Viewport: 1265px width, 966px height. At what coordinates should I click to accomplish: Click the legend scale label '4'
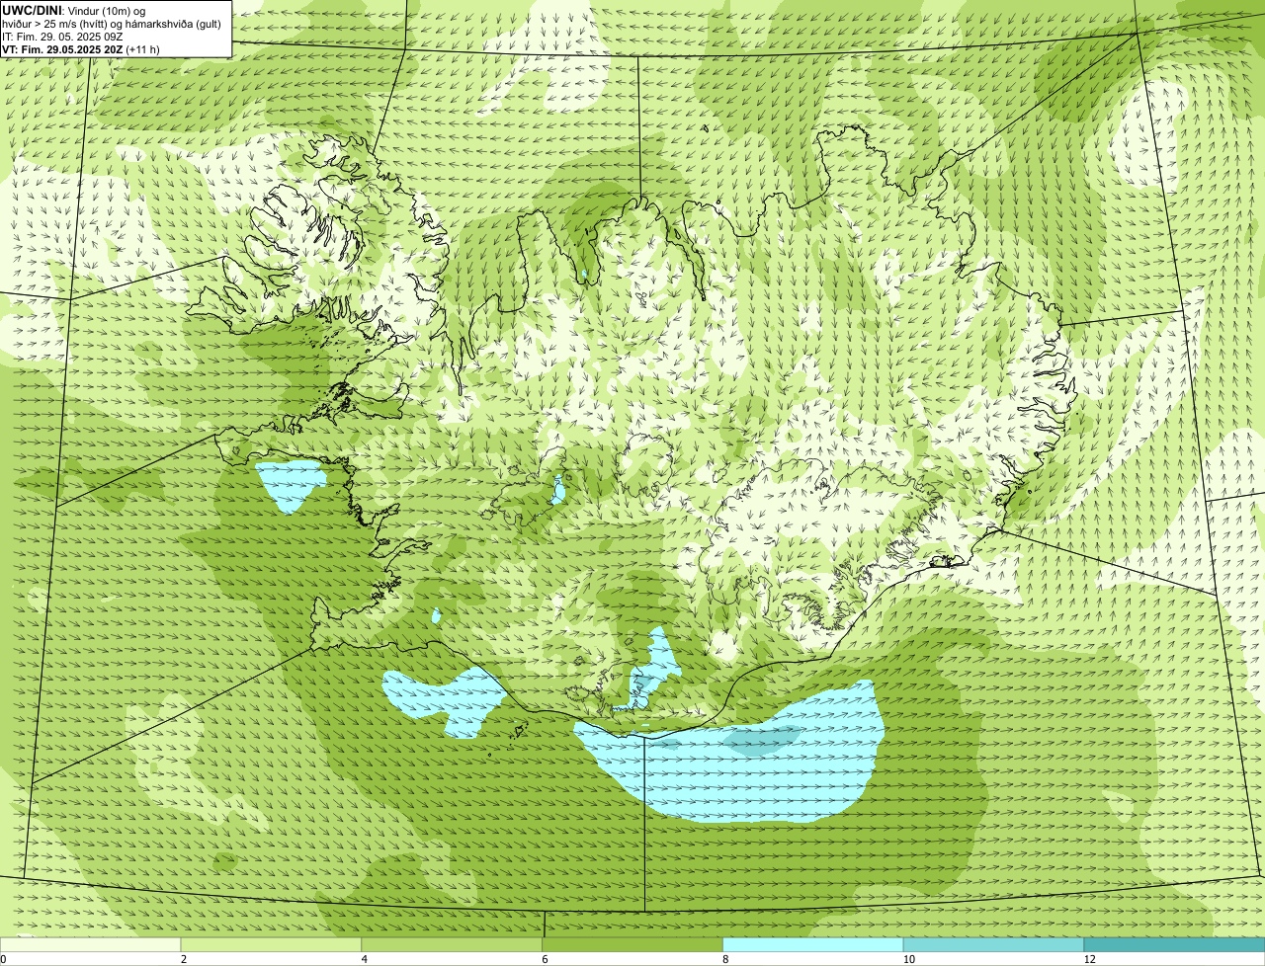click(x=365, y=959)
